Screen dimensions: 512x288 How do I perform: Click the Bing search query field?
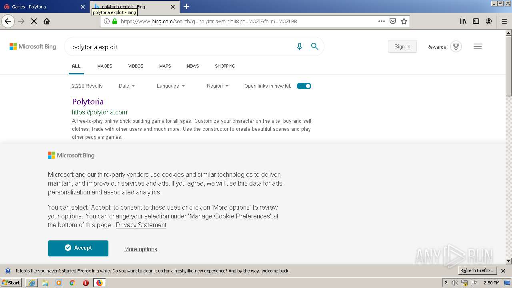point(180,47)
